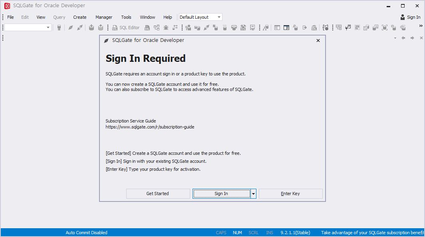Click the SQL script document icon right of SQL Editor

[147, 28]
